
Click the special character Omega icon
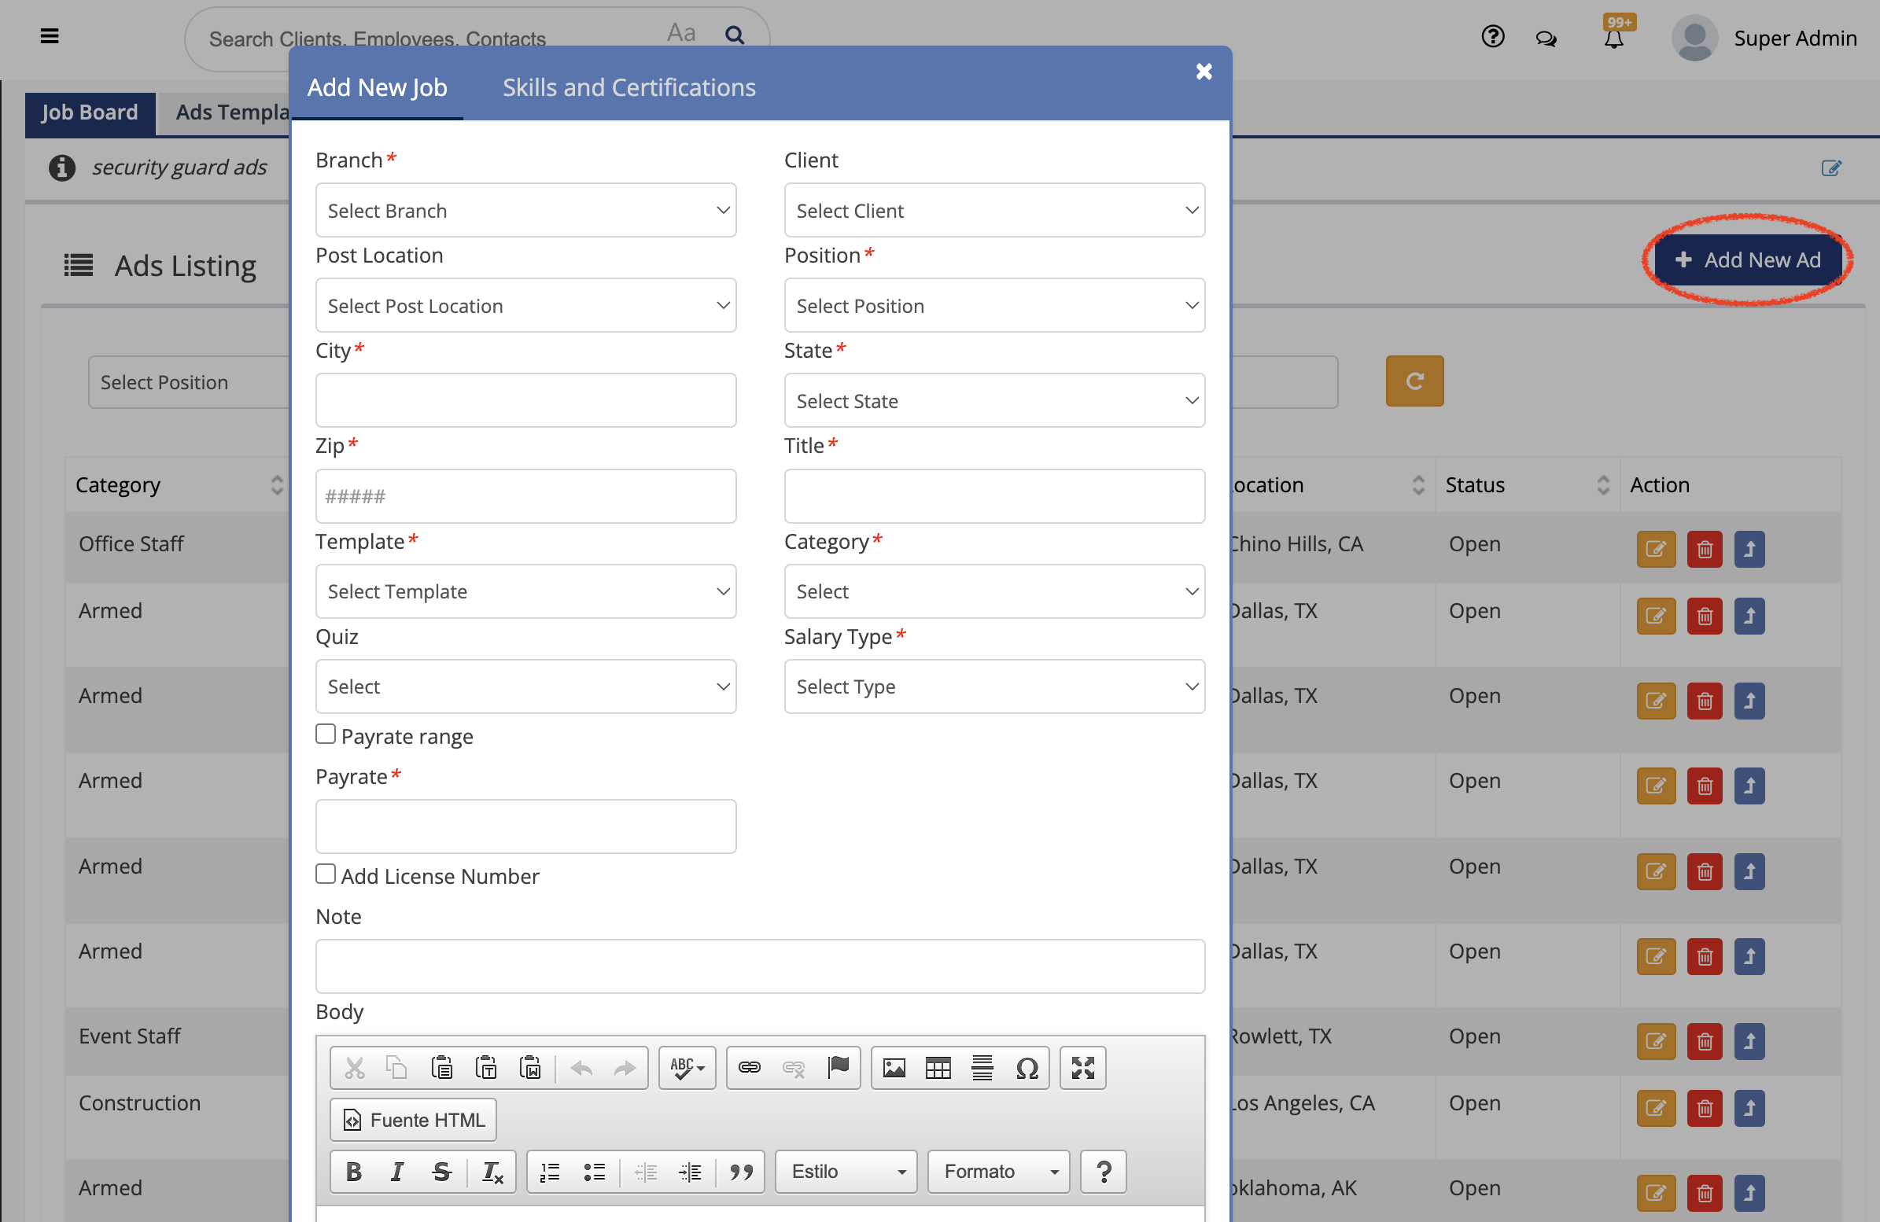(x=1026, y=1068)
